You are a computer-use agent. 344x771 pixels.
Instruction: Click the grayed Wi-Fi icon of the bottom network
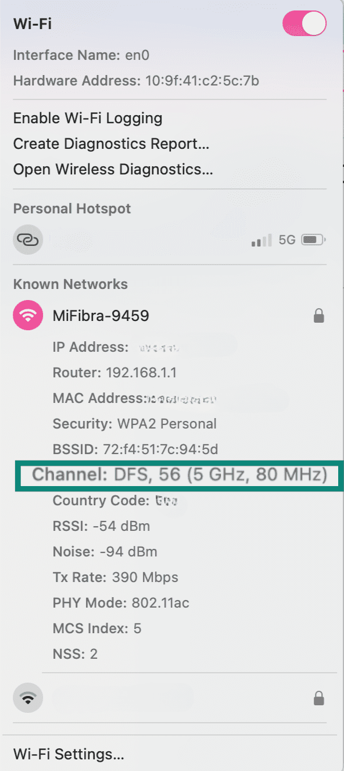coord(27,698)
